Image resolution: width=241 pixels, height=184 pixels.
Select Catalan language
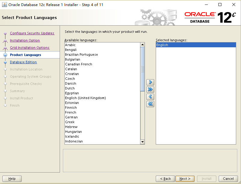(102, 69)
